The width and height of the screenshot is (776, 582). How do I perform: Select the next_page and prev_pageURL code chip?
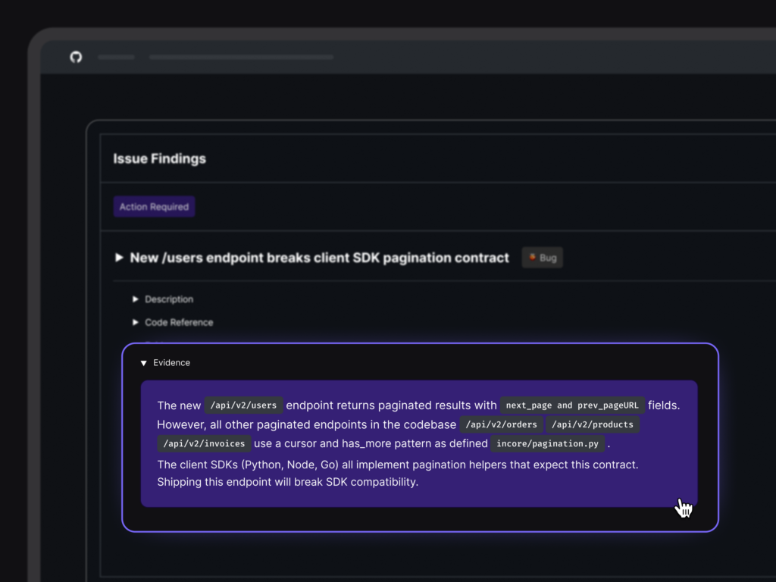tap(572, 405)
